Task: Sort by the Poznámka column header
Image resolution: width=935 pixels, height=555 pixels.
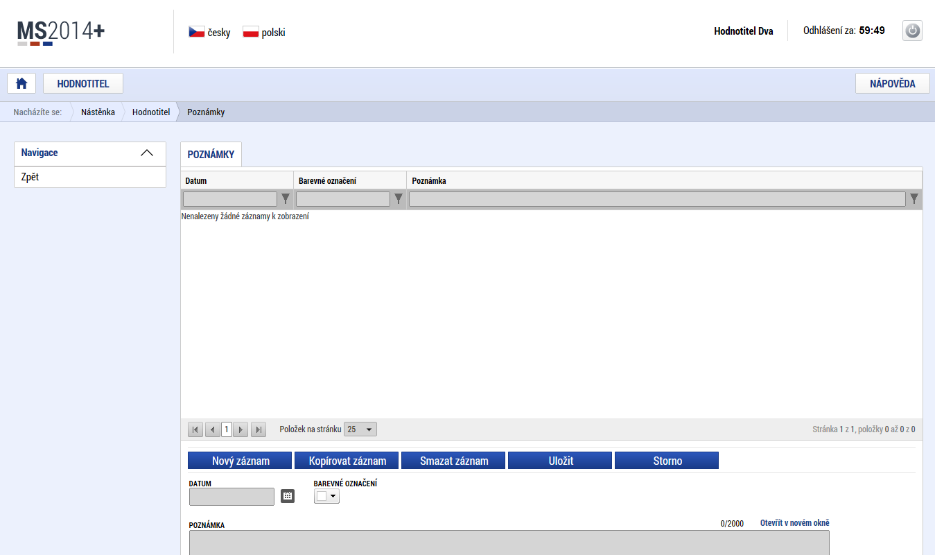Action: click(x=664, y=180)
